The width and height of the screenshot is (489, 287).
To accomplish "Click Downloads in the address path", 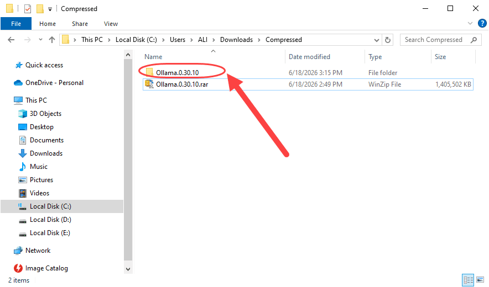I will [x=236, y=40].
